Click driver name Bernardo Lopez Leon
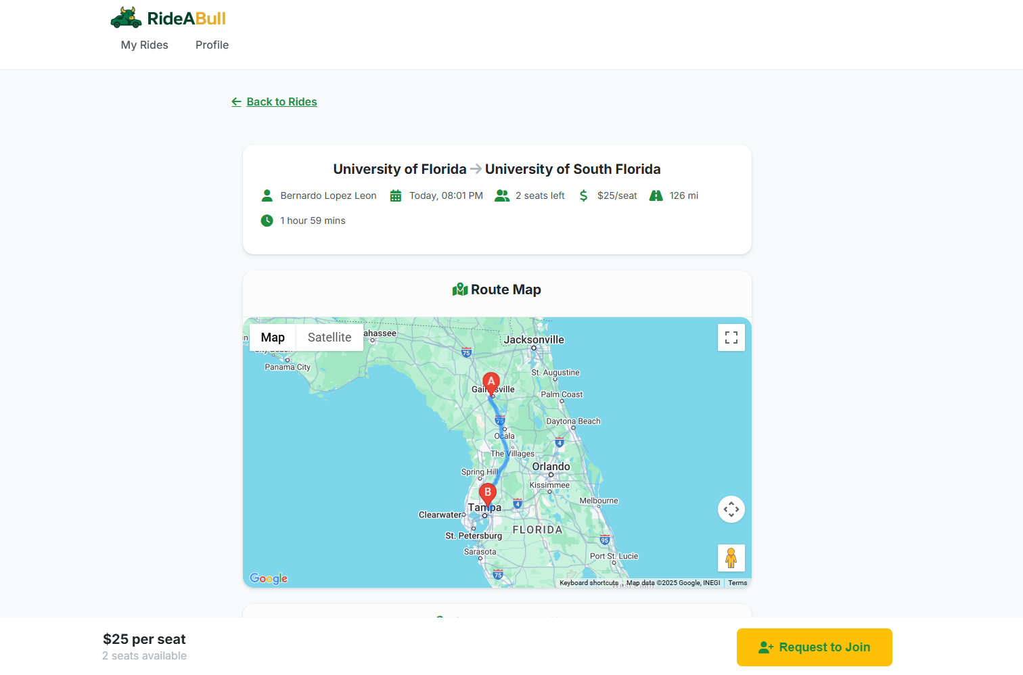This screenshot has height=675, width=1023. 328,195
